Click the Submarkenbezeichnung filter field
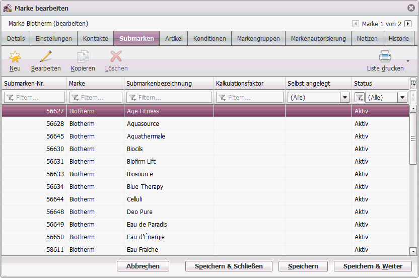 [169, 98]
